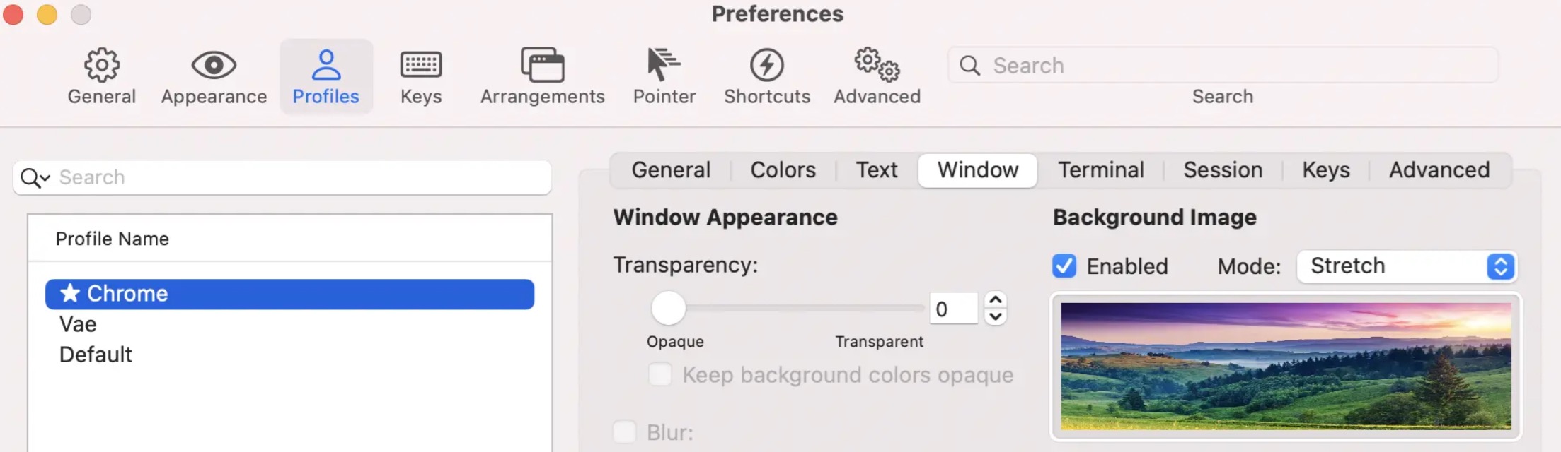Click the Keys keyboard icon in toolbar
1561x452 pixels.
point(421,66)
